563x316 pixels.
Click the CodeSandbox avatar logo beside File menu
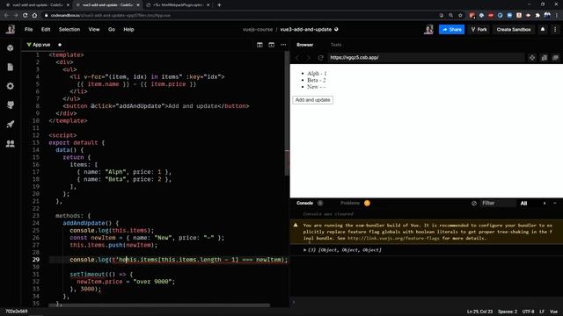pos(11,29)
